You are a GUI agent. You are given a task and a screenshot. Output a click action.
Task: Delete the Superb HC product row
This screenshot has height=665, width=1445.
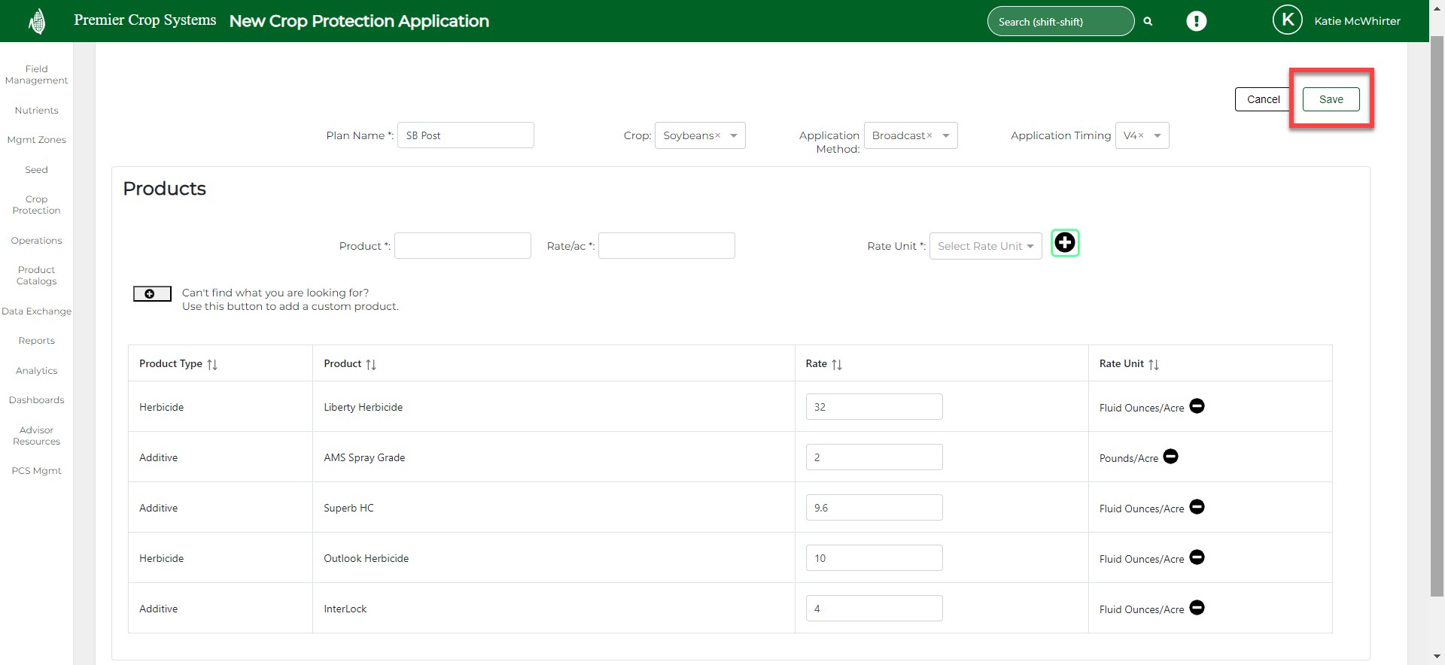(1197, 507)
